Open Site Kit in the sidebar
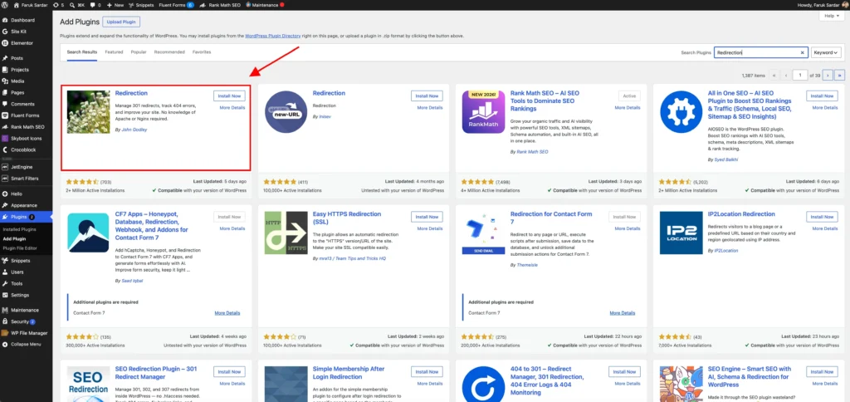The image size is (850, 402). (19, 32)
